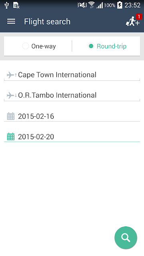The width and height of the screenshot is (144, 256).
Task: Tap the arrival airplane icon
Action: (12, 95)
